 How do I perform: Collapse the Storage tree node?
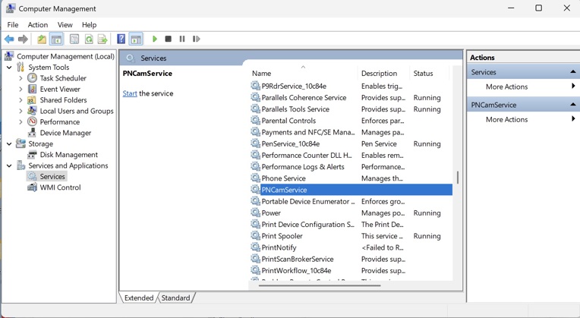[9, 144]
